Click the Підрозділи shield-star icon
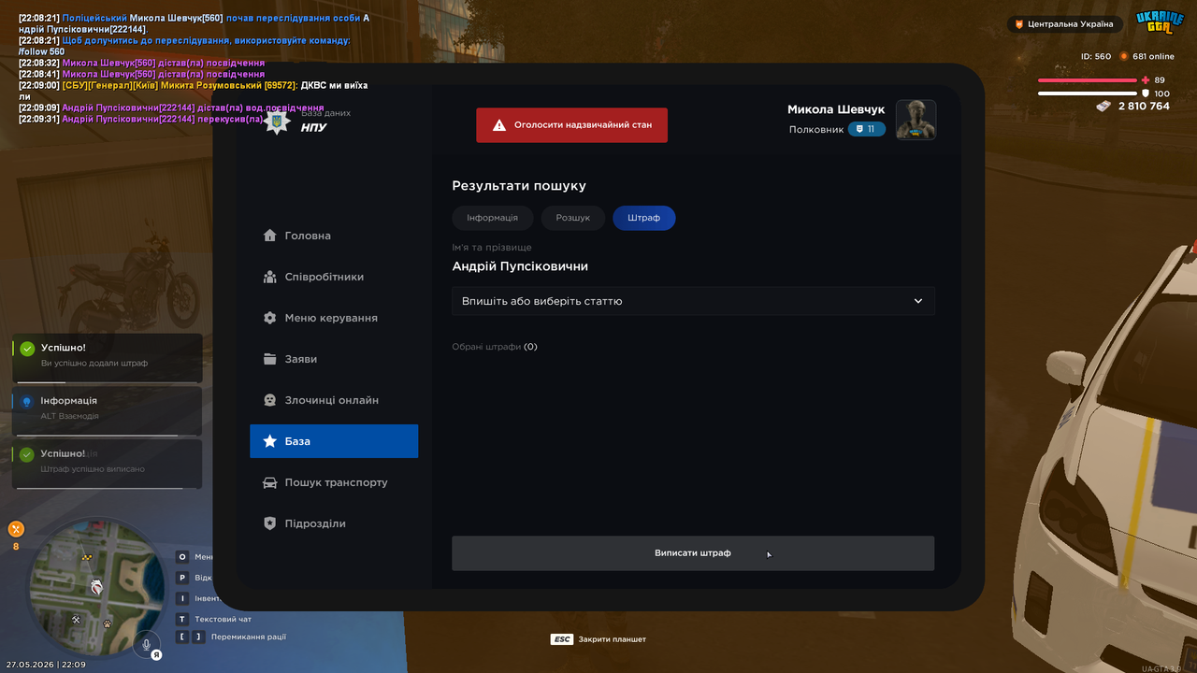1197x673 pixels. pyautogui.click(x=270, y=523)
